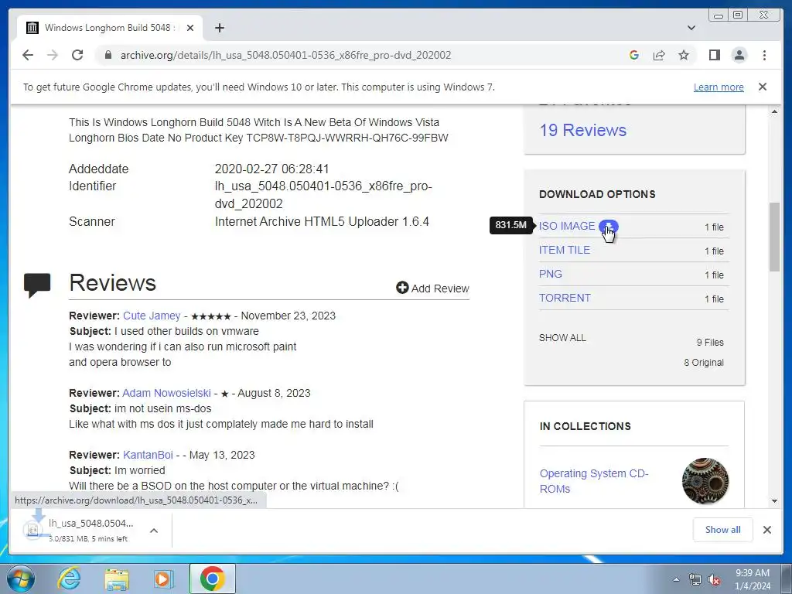Open the Chrome side panel

(714, 55)
